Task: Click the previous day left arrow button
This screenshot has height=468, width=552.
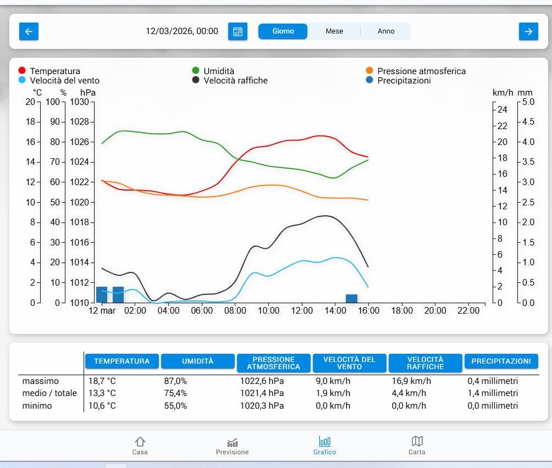Action: point(29,31)
